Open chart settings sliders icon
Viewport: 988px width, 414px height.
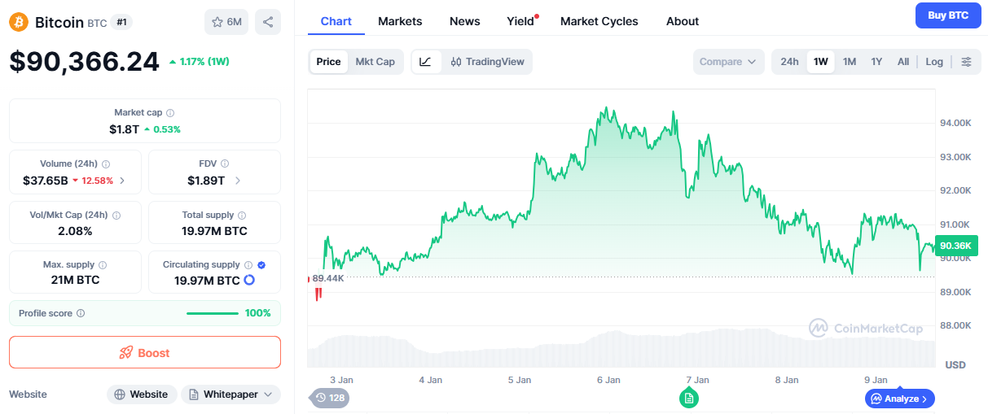tap(966, 62)
